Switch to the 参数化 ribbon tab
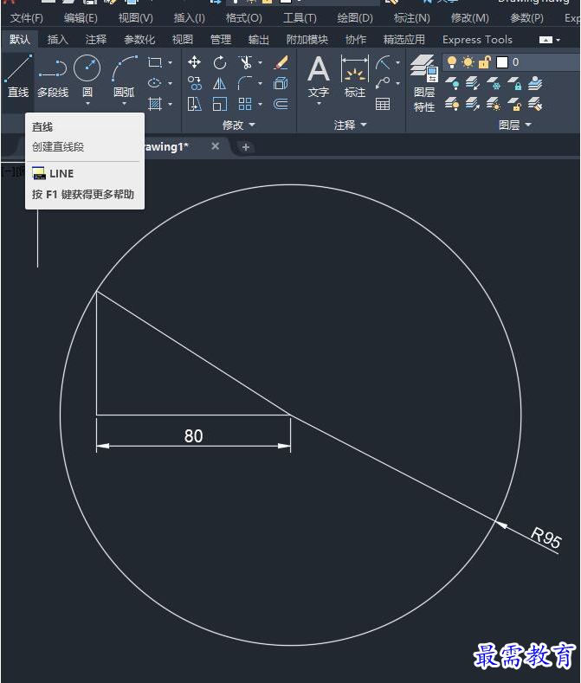 [x=139, y=40]
